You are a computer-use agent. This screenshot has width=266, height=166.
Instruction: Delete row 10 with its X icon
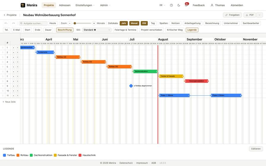pyautogui.click(x=18, y=91)
